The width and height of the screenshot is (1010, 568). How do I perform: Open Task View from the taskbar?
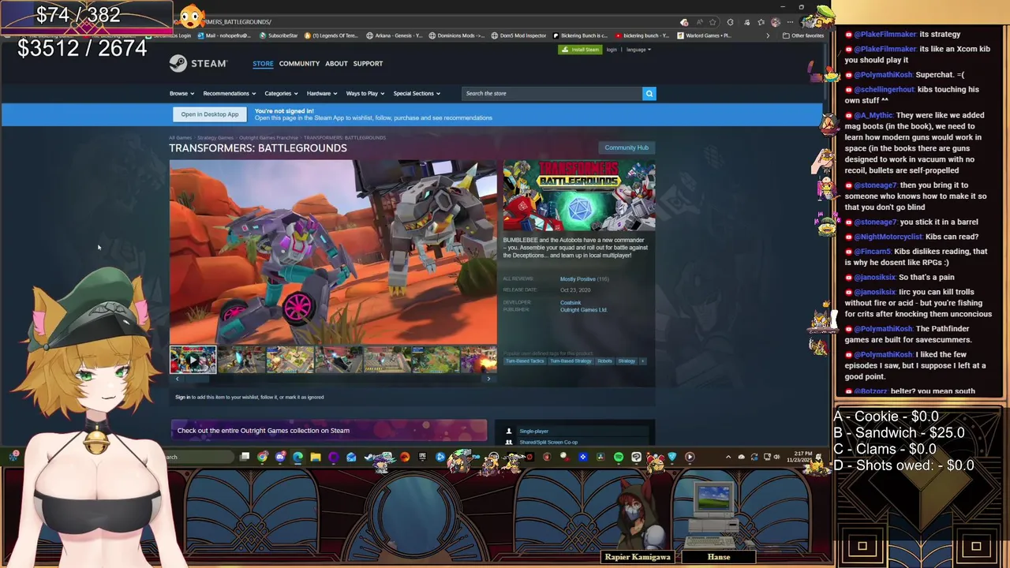point(245,457)
